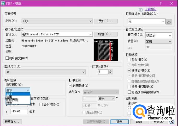Toggle 按样式打印(E) checkbox

[x=129, y=70]
